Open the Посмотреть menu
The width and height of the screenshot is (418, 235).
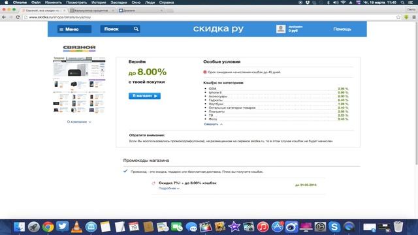(76, 3)
